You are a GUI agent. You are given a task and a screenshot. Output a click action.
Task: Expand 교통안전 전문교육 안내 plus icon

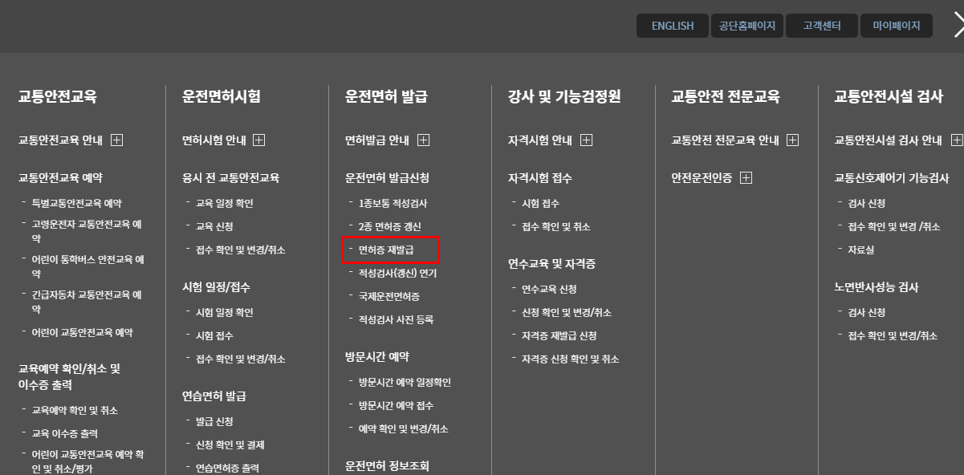pos(793,140)
